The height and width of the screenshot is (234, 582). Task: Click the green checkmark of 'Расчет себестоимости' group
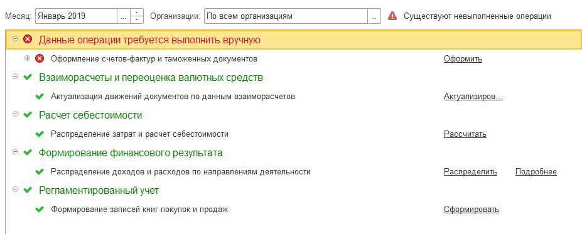tap(28, 115)
